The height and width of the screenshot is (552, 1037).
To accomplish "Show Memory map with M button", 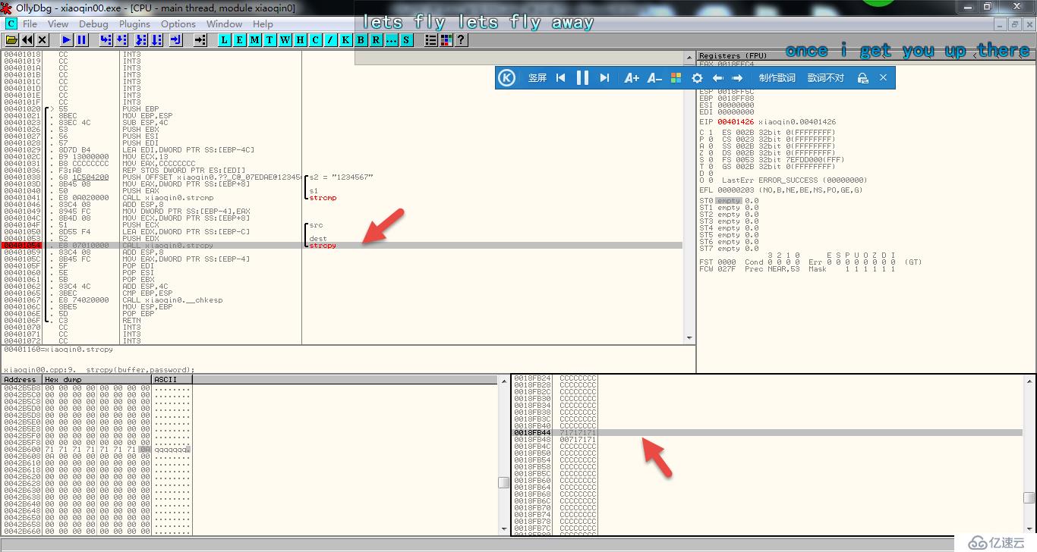I will pyautogui.click(x=255, y=39).
